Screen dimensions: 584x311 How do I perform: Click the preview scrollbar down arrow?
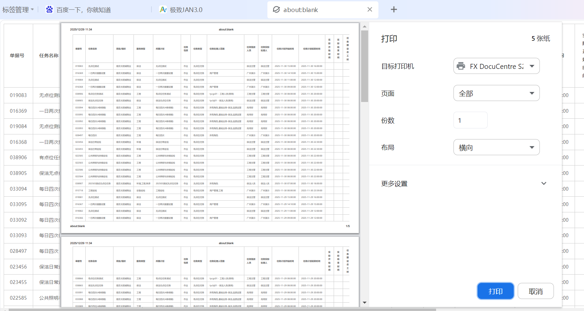365,303
